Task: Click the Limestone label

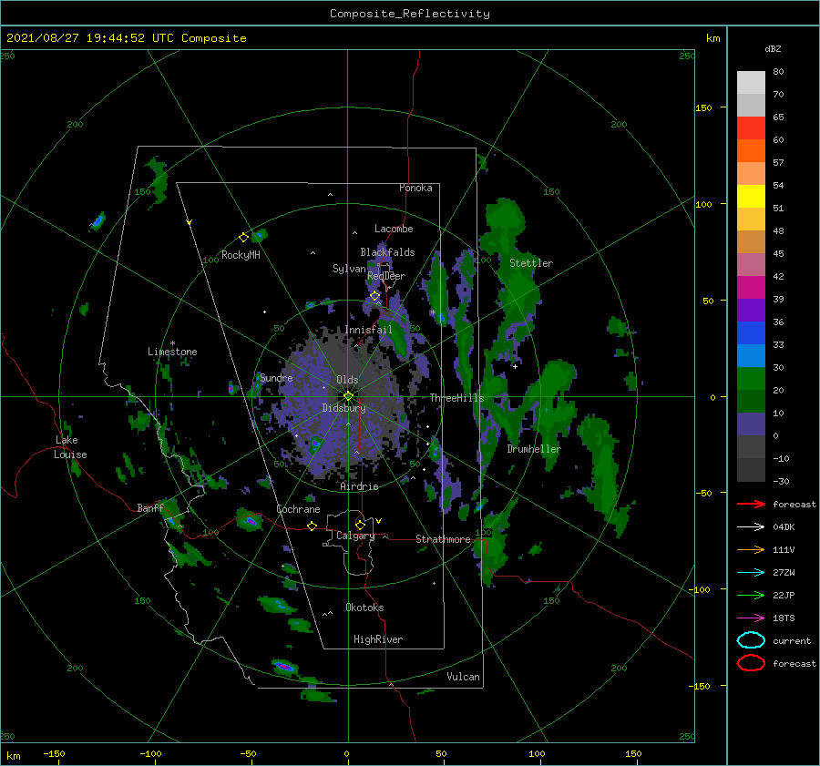Action: 172,352
